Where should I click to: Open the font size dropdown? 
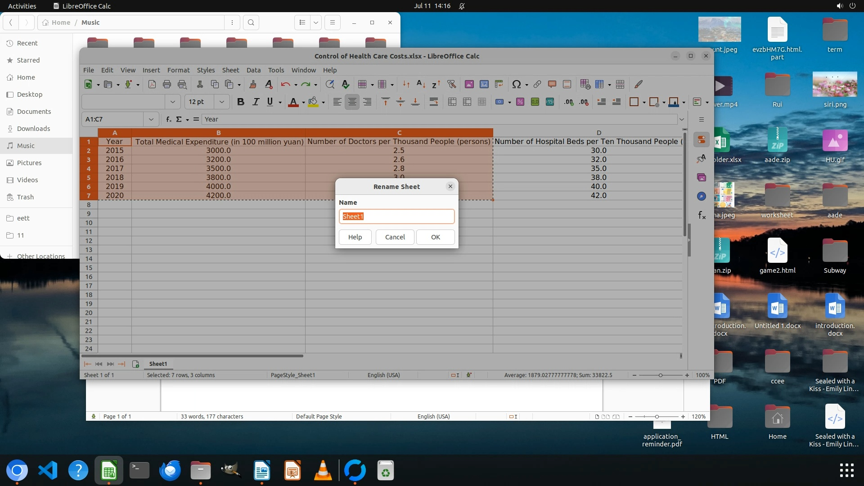tap(221, 102)
